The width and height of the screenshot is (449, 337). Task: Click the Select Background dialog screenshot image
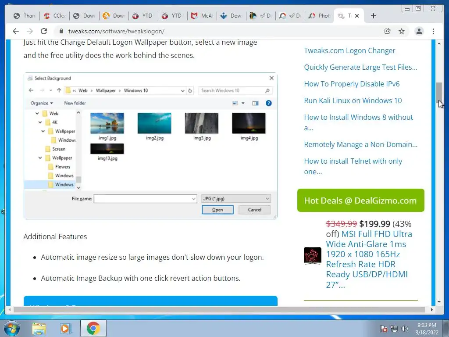tap(150, 146)
